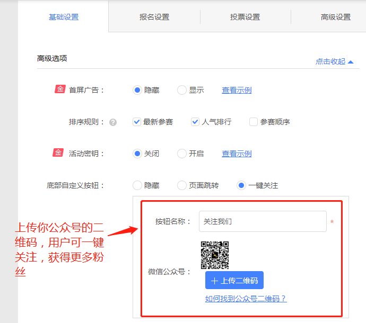Image resolution: width=366 pixels, height=323 pixels.
Task: Click the 高级选项 section heading
Action: click(x=52, y=58)
